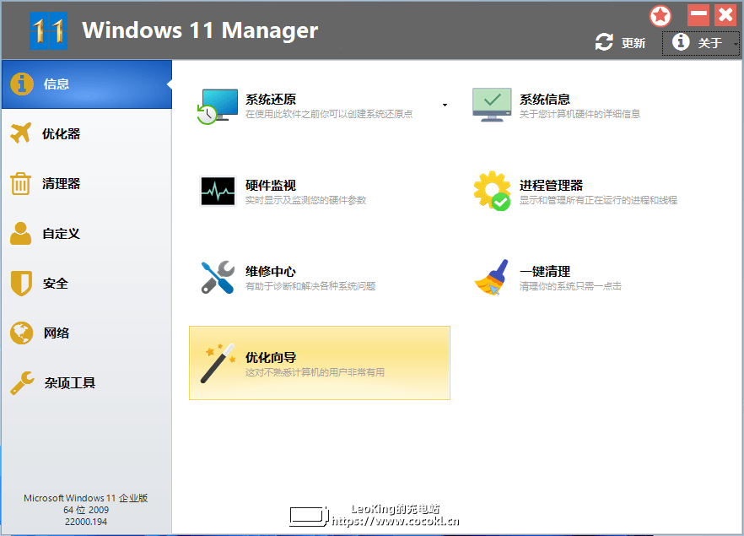Click the Windows 11 Manager logo icon
This screenshot has height=536, width=744.
pyautogui.click(x=48, y=31)
